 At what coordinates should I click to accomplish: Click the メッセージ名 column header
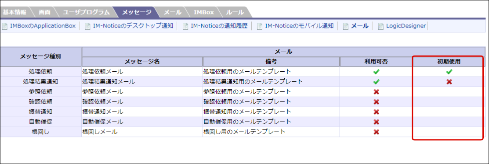tap(142, 62)
